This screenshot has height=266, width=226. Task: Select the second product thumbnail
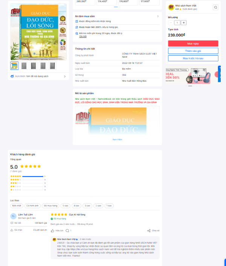24,66
